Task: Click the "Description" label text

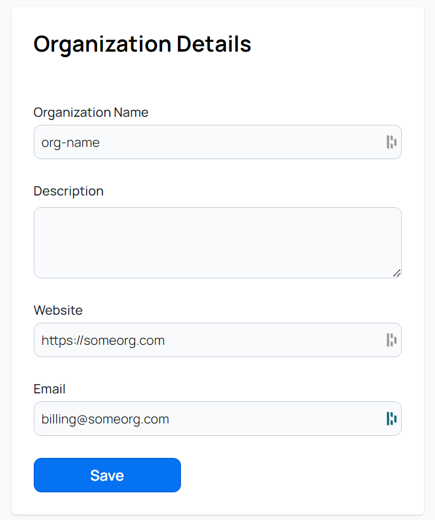Action: 69,191
